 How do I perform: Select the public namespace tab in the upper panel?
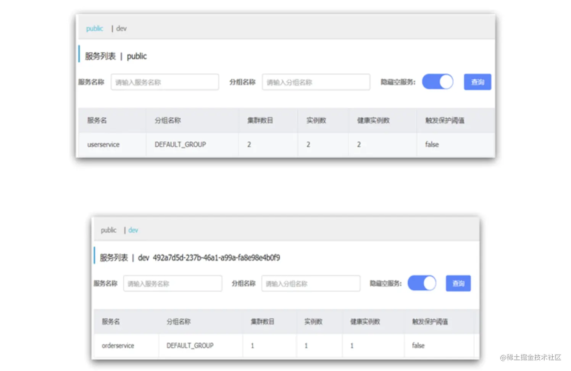click(95, 29)
